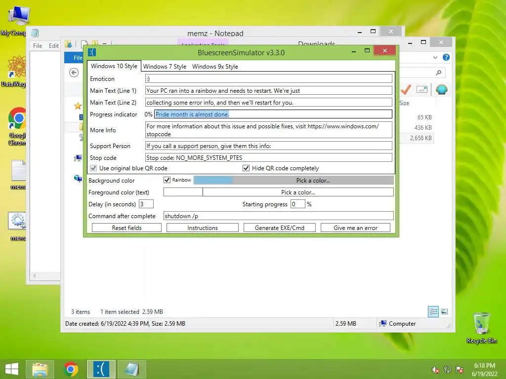
Task: Click Main Text Line 2 field
Action: pos(268,103)
